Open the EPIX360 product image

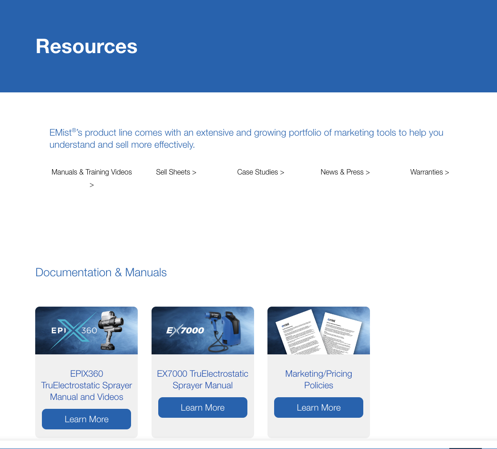point(86,330)
